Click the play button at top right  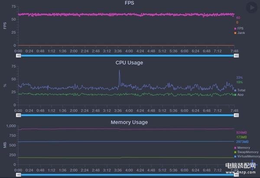[x=252, y=7]
